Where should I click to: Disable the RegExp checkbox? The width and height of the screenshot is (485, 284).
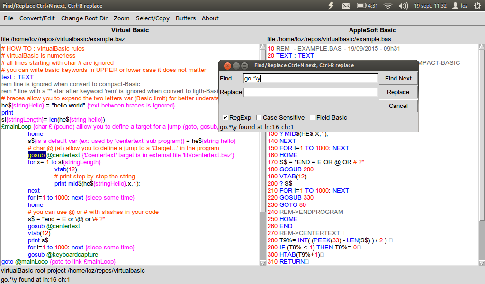coord(225,118)
